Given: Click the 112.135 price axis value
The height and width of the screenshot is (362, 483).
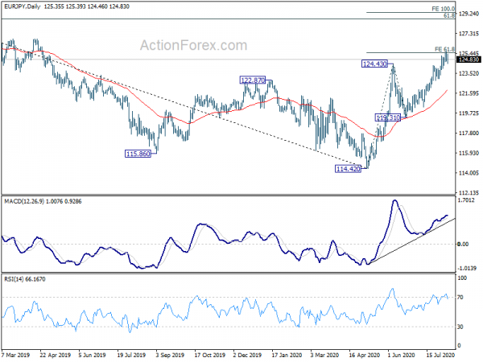Looking at the screenshot, I should 469,193.
